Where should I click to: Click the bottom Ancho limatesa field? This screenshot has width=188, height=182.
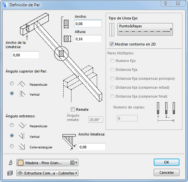(92, 147)
